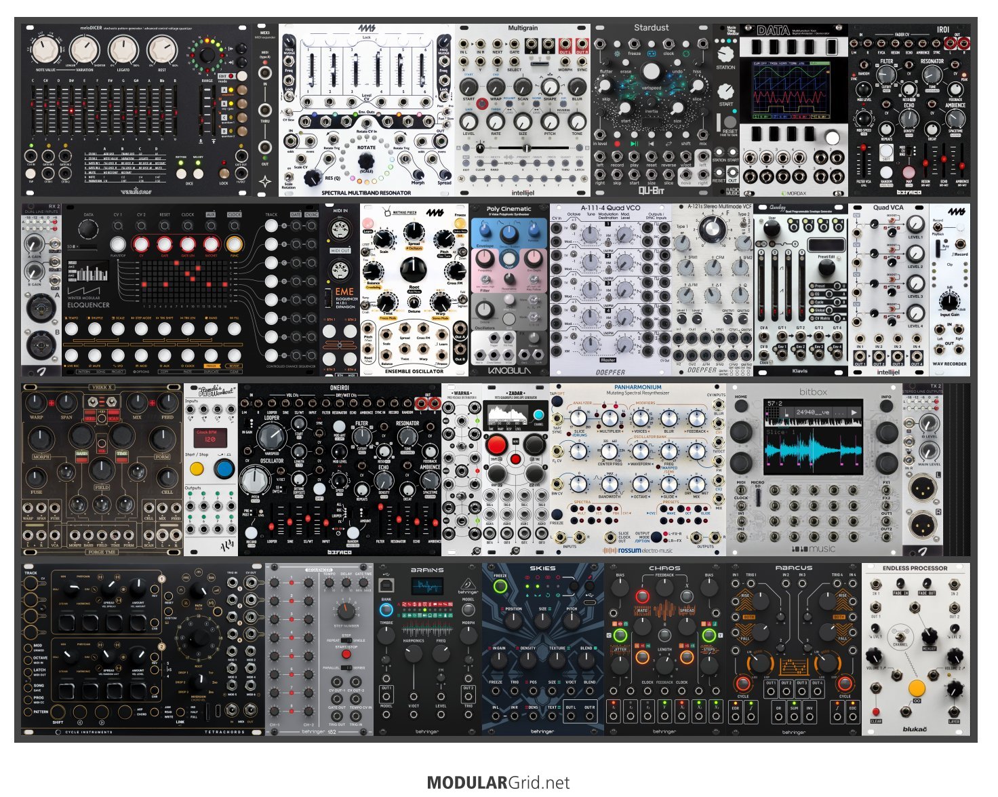
Task: Click the star logo at the MEX3 bottom
Action: click(x=265, y=182)
